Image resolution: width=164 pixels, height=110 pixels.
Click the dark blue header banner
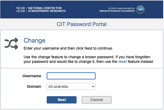click(x=81, y=3)
